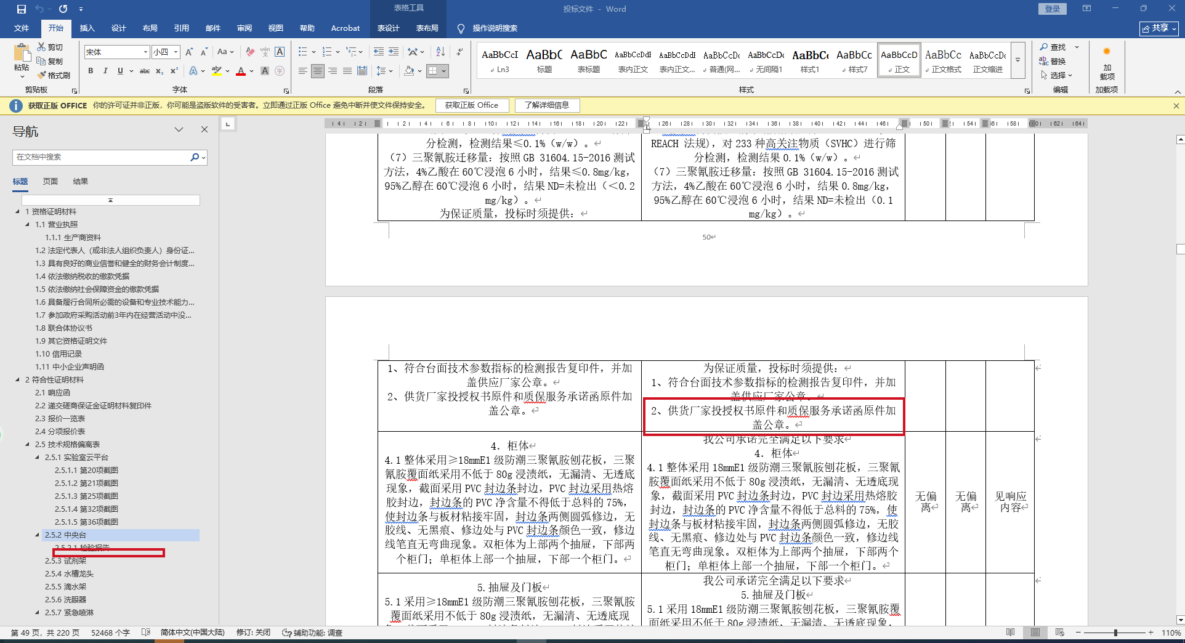Screen dimensions: 1185x643
Task: Apply strikethrough to the selected text
Action: coord(144,71)
